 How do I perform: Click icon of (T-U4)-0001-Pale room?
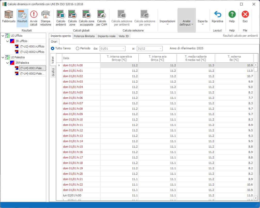(x=17, y=68)
